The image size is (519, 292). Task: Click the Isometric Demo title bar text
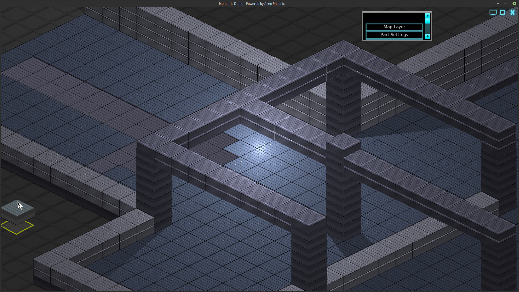click(x=251, y=4)
